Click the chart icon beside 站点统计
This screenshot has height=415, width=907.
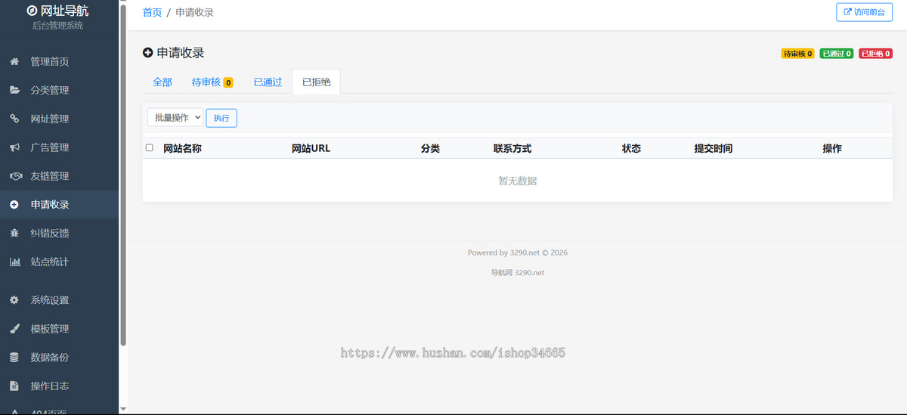click(x=14, y=262)
